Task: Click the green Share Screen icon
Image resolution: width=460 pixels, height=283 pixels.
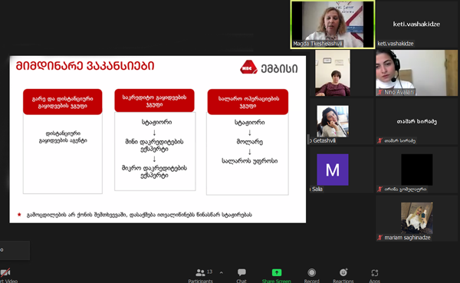Action: coord(276,273)
